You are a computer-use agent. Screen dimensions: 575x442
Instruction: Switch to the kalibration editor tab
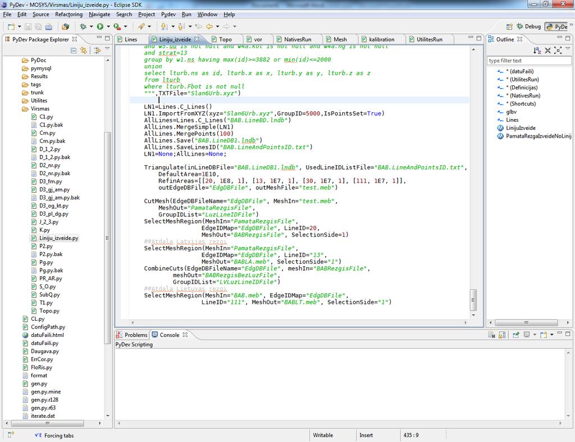click(x=381, y=39)
